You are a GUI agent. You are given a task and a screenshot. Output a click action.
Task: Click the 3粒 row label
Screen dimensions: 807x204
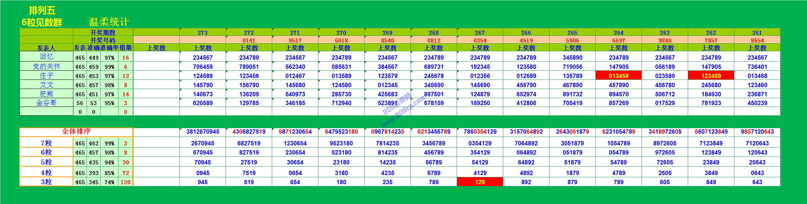click(46, 182)
